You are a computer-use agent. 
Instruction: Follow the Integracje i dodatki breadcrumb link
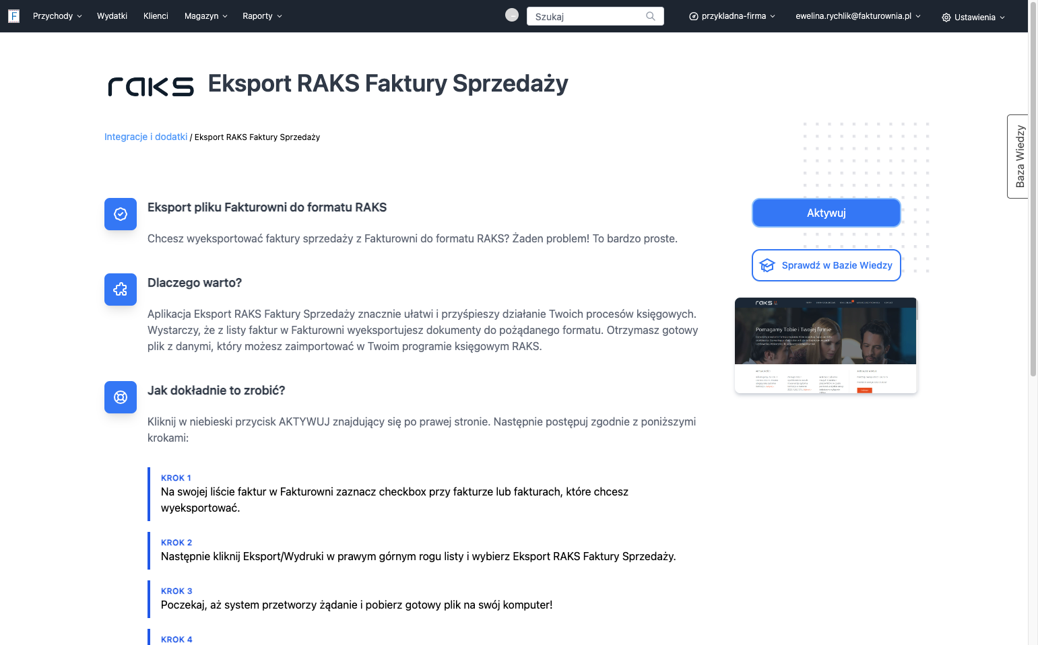(145, 137)
